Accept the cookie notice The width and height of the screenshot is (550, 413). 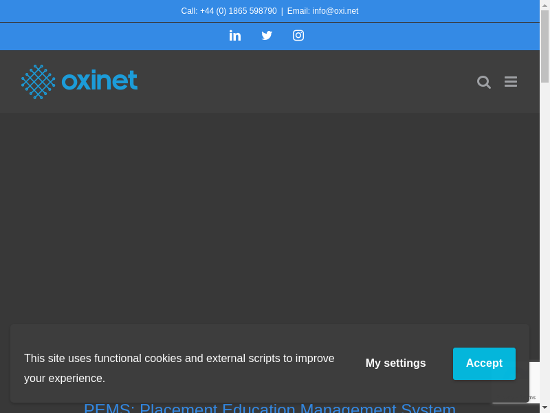484,363
